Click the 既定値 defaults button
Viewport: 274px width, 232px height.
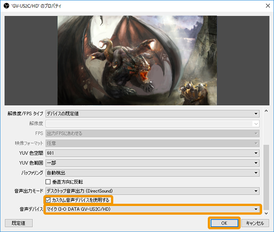pos(19,223)
